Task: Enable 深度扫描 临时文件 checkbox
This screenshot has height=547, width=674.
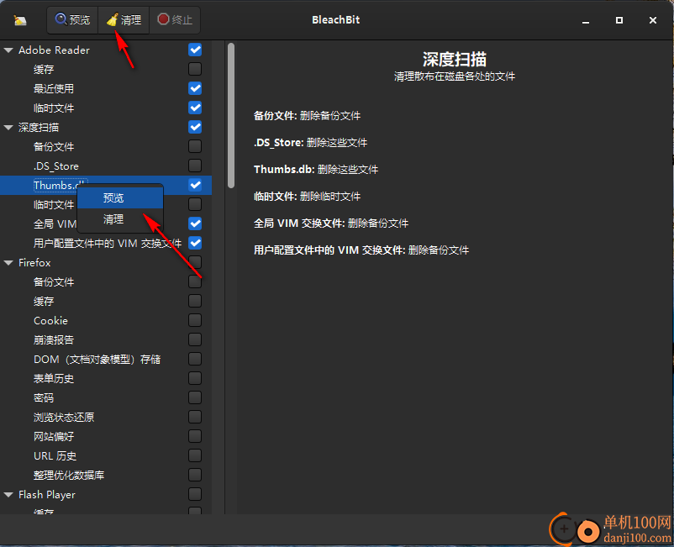Action: [x=195, y=204]
